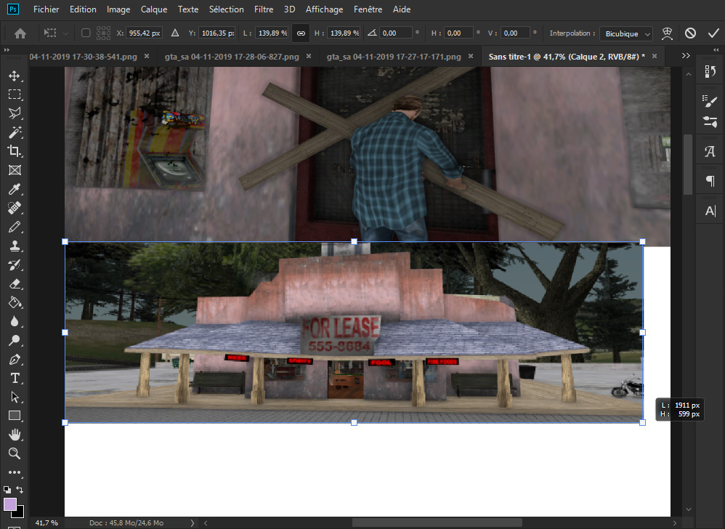Open the Brushes panel icon
Image resolution: width=725 pixels, height=529 pixels.
(710, 121)
